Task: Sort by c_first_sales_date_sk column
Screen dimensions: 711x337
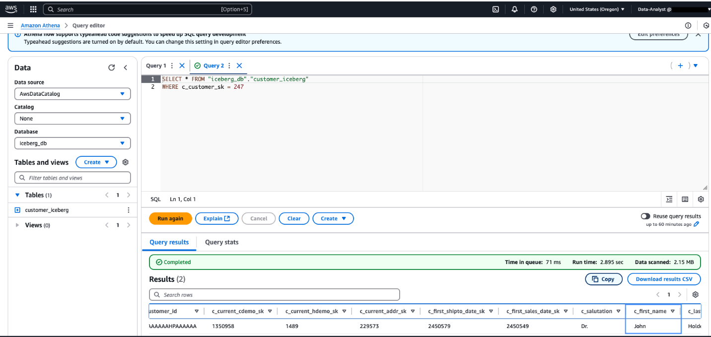Action: pos(566,311)
